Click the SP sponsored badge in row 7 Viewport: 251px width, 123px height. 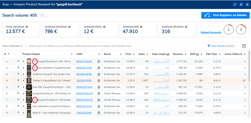click(34, 100)
